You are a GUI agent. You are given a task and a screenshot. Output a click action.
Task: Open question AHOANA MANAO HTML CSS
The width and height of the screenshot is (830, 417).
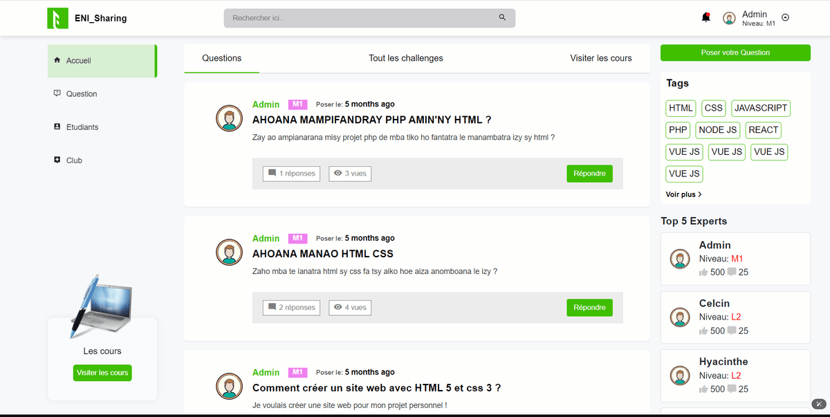323,254
